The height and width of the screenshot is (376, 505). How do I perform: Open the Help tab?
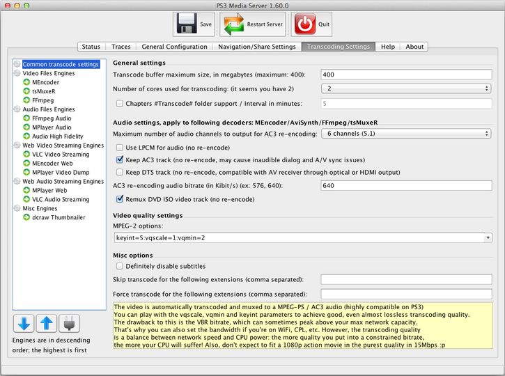(388, 47)
